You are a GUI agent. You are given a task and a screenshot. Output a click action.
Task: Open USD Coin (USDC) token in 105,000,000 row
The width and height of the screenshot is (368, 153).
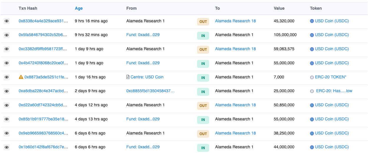(x=332, y=35)
